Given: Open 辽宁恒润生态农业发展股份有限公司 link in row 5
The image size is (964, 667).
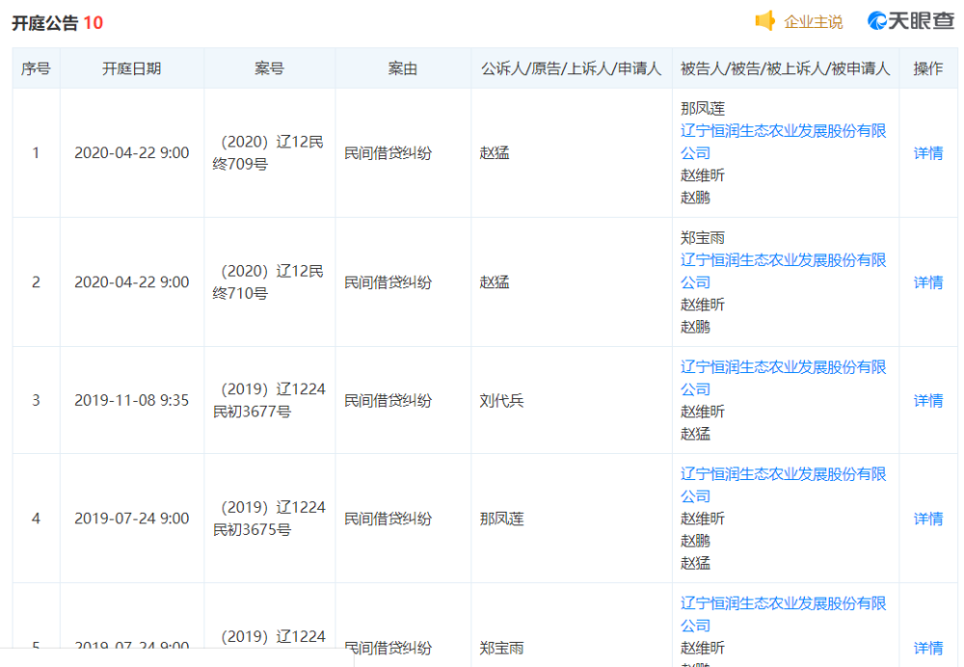Looking at the screenshot, I should (x=783, y=614).
